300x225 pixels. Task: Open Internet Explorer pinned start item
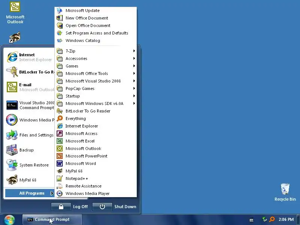click(30, 57)
